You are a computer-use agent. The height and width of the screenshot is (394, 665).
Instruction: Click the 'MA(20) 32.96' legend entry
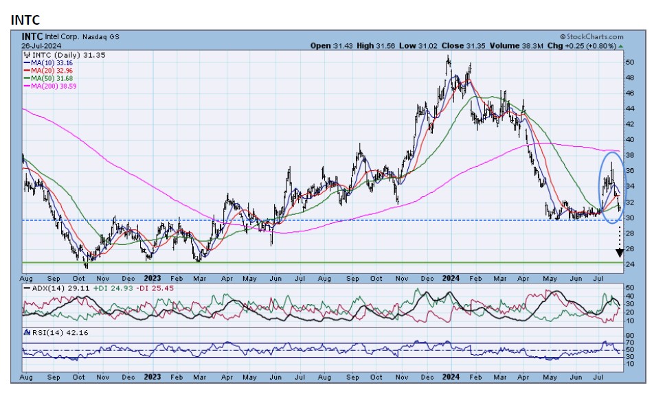52,70
